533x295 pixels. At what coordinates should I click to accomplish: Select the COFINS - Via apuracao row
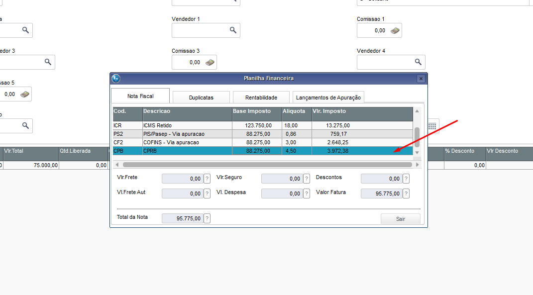point(263,142)
